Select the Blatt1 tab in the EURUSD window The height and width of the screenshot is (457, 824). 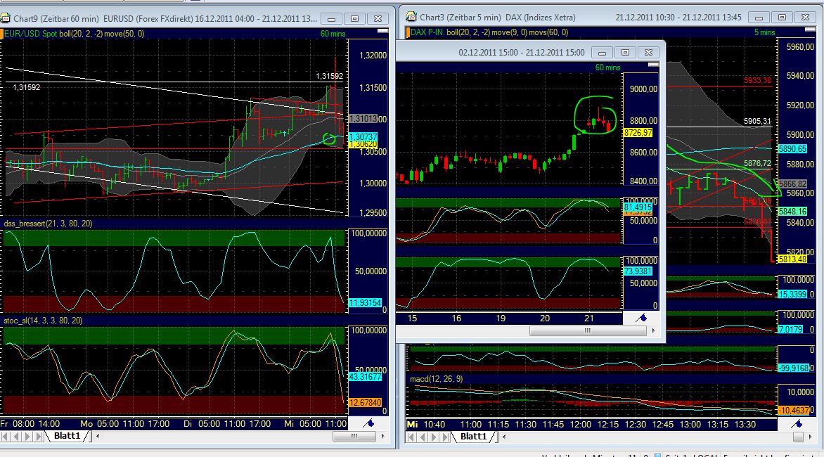coord(67,436)
